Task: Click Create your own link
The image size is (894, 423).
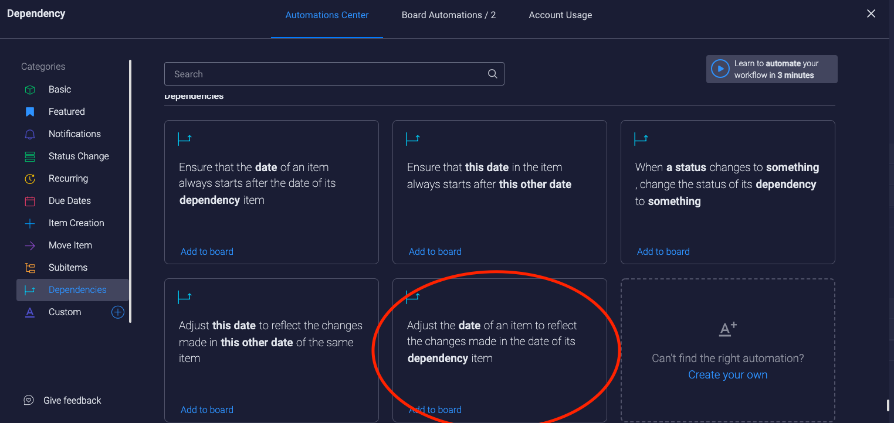Action: click(x=727, y=375)
